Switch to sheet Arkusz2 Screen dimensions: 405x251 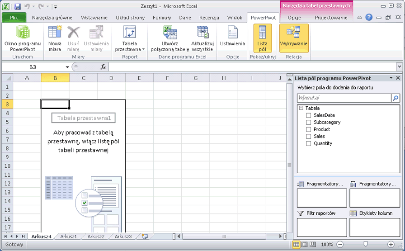click(x=96, y=236)
